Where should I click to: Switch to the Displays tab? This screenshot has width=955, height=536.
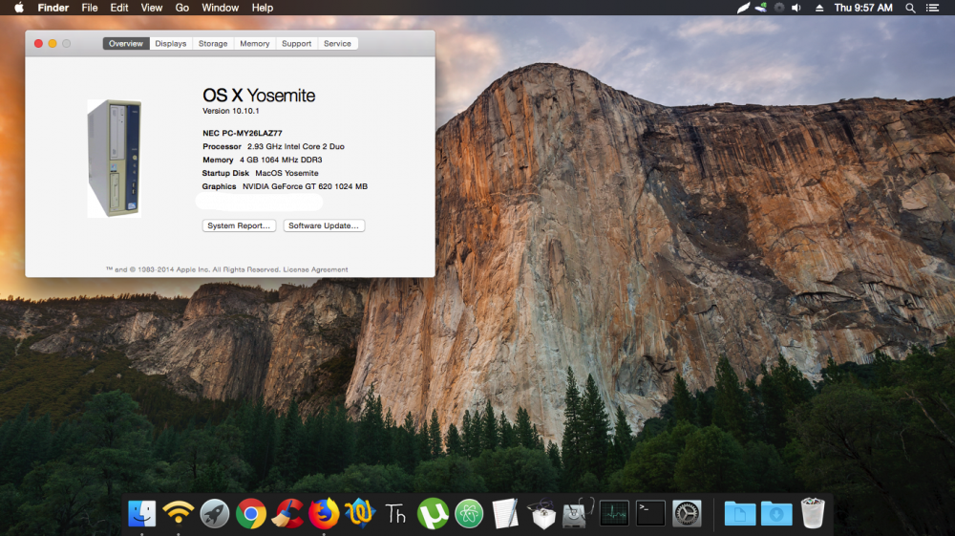click(171, 43)
